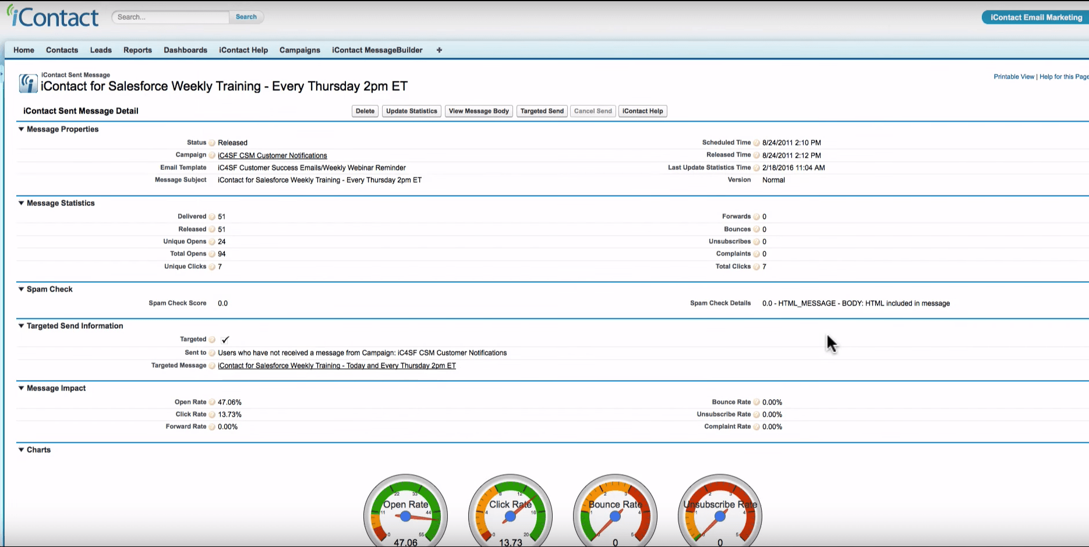Collapse Targeted Send Information section
Image resolution: width=1089 pixels, height=547 pixels.
pos(22,326)
